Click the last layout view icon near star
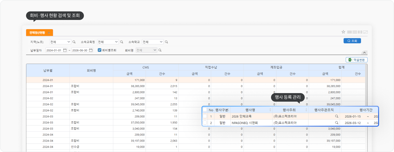Image resolution: width=394 pixels, height=152 pixels. click(x=366, y=32)
